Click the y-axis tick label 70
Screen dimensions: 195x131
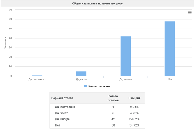pos(10,10)
